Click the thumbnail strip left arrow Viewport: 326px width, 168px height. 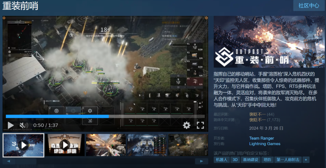click(9, 161)
